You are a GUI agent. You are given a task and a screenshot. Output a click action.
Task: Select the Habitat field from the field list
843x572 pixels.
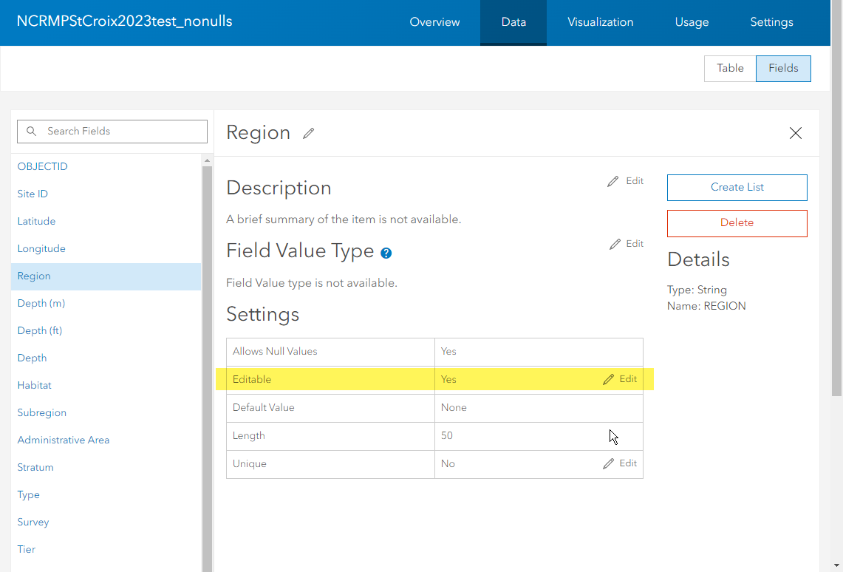(34, 385)
